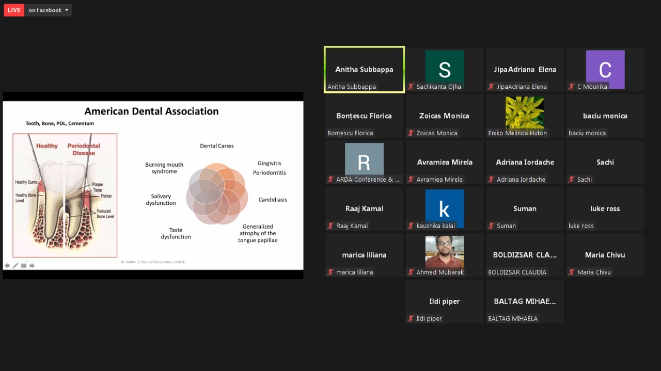Open the see-all-slides icon on the slide

click(x=24, y=266)
